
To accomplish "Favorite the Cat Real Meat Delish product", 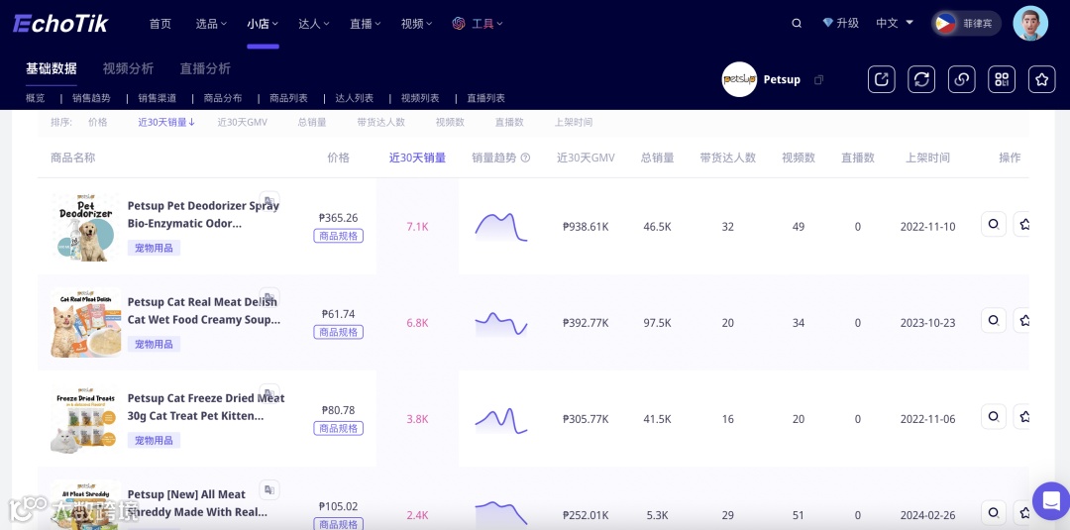I will [x=1021, y=320].
